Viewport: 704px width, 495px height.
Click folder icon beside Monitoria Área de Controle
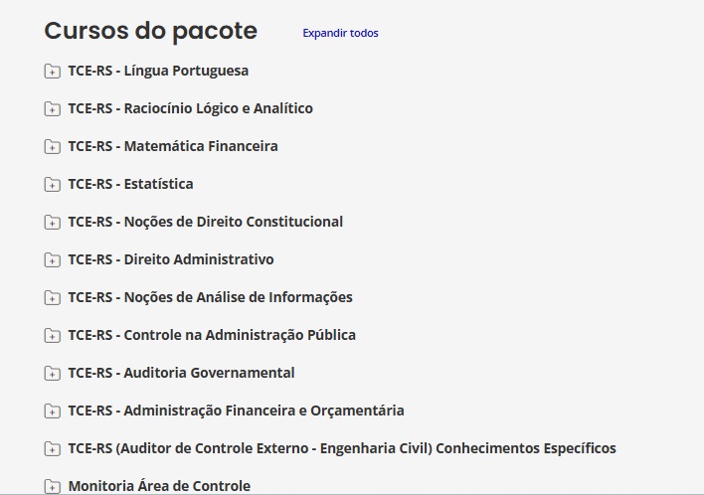(52, 486)
